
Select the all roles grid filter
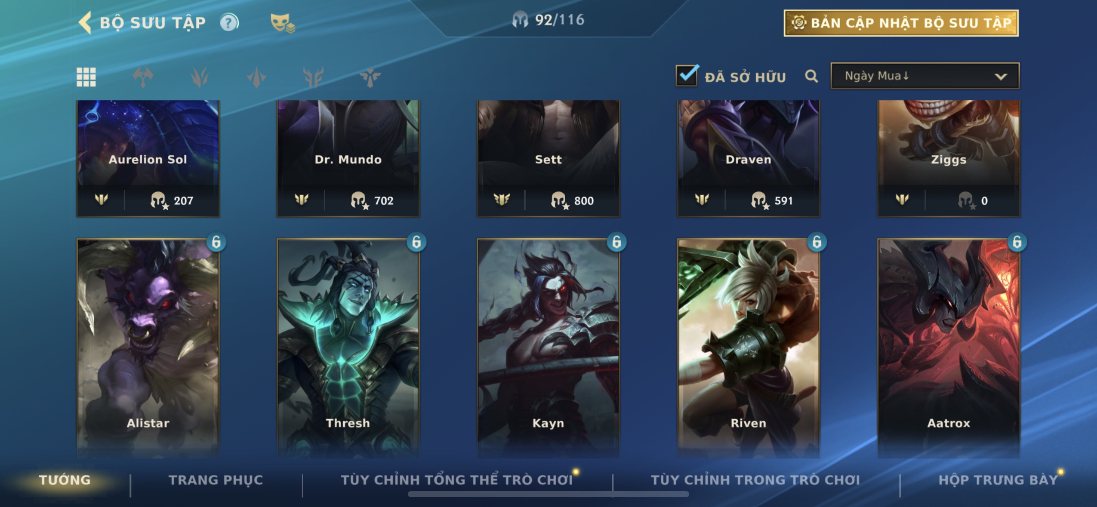86,77
